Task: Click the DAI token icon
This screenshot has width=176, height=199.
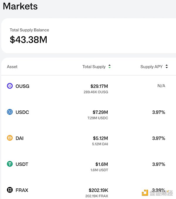Action: click(10, 138)
